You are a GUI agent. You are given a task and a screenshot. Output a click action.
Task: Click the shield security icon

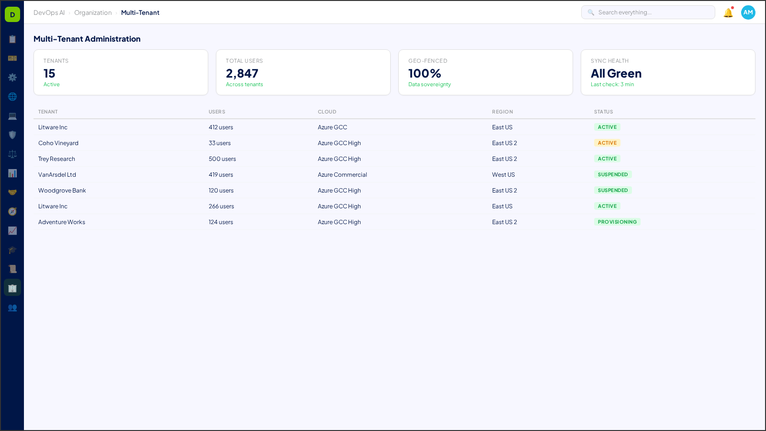click(x=12, y=135)
